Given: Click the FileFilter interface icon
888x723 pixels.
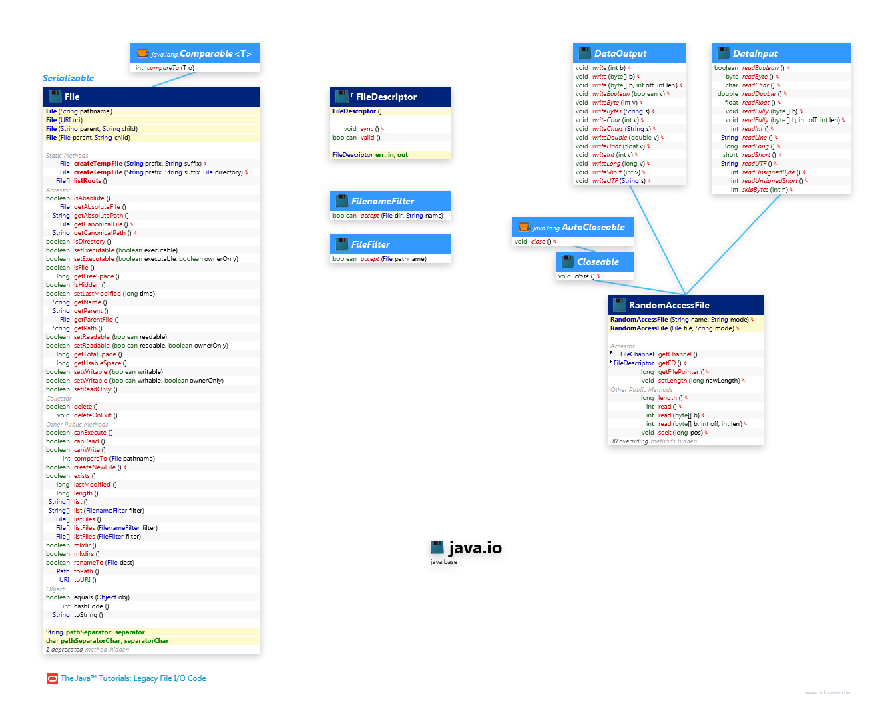Looking at the screenshot, I should (341, 244).
